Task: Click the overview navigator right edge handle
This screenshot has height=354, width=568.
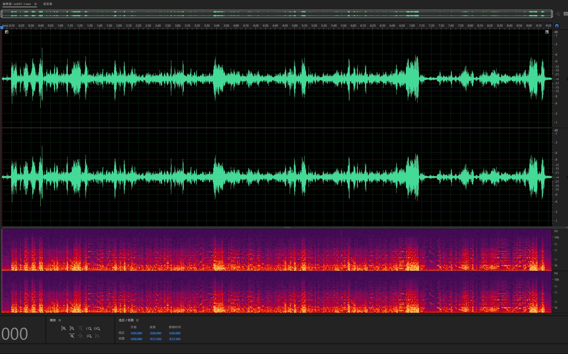Action: point(552,14)
